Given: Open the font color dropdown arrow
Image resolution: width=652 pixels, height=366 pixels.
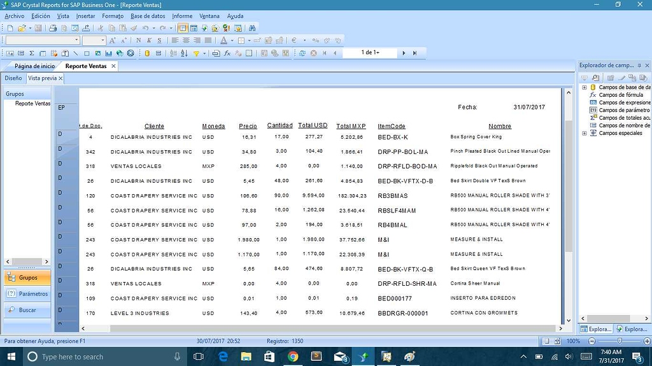Looking at the screenshot, I should (x=232, y=40).
